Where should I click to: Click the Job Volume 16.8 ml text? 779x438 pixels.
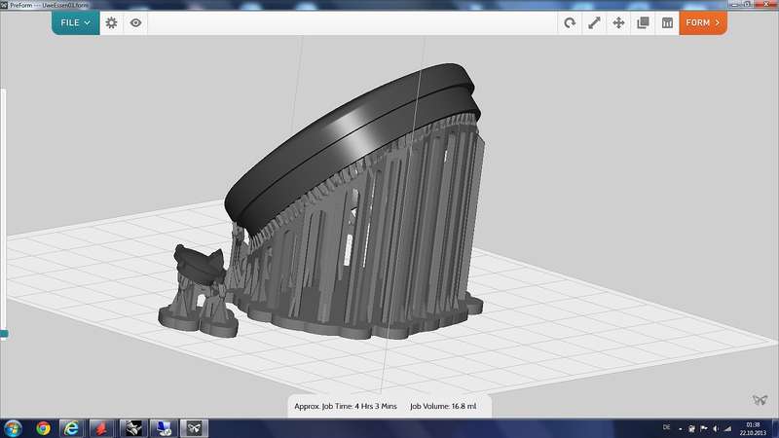point(443,406)
